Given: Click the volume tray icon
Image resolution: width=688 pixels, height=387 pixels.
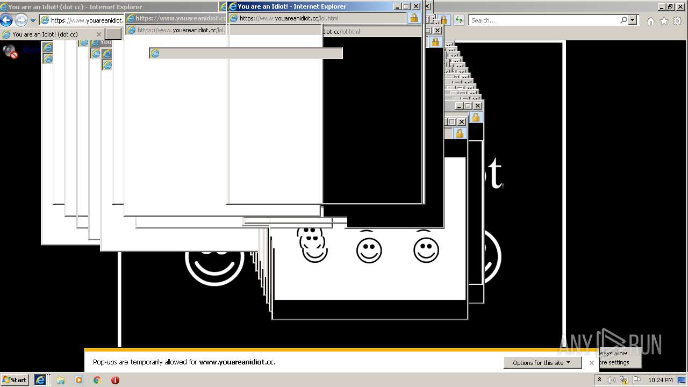Looking at the screenshot, I should click(611, 380).
